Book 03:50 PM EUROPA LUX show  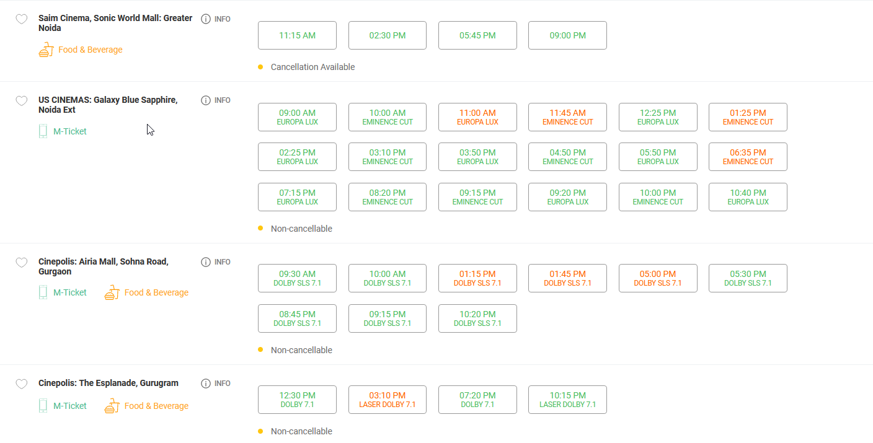(477, 157)
